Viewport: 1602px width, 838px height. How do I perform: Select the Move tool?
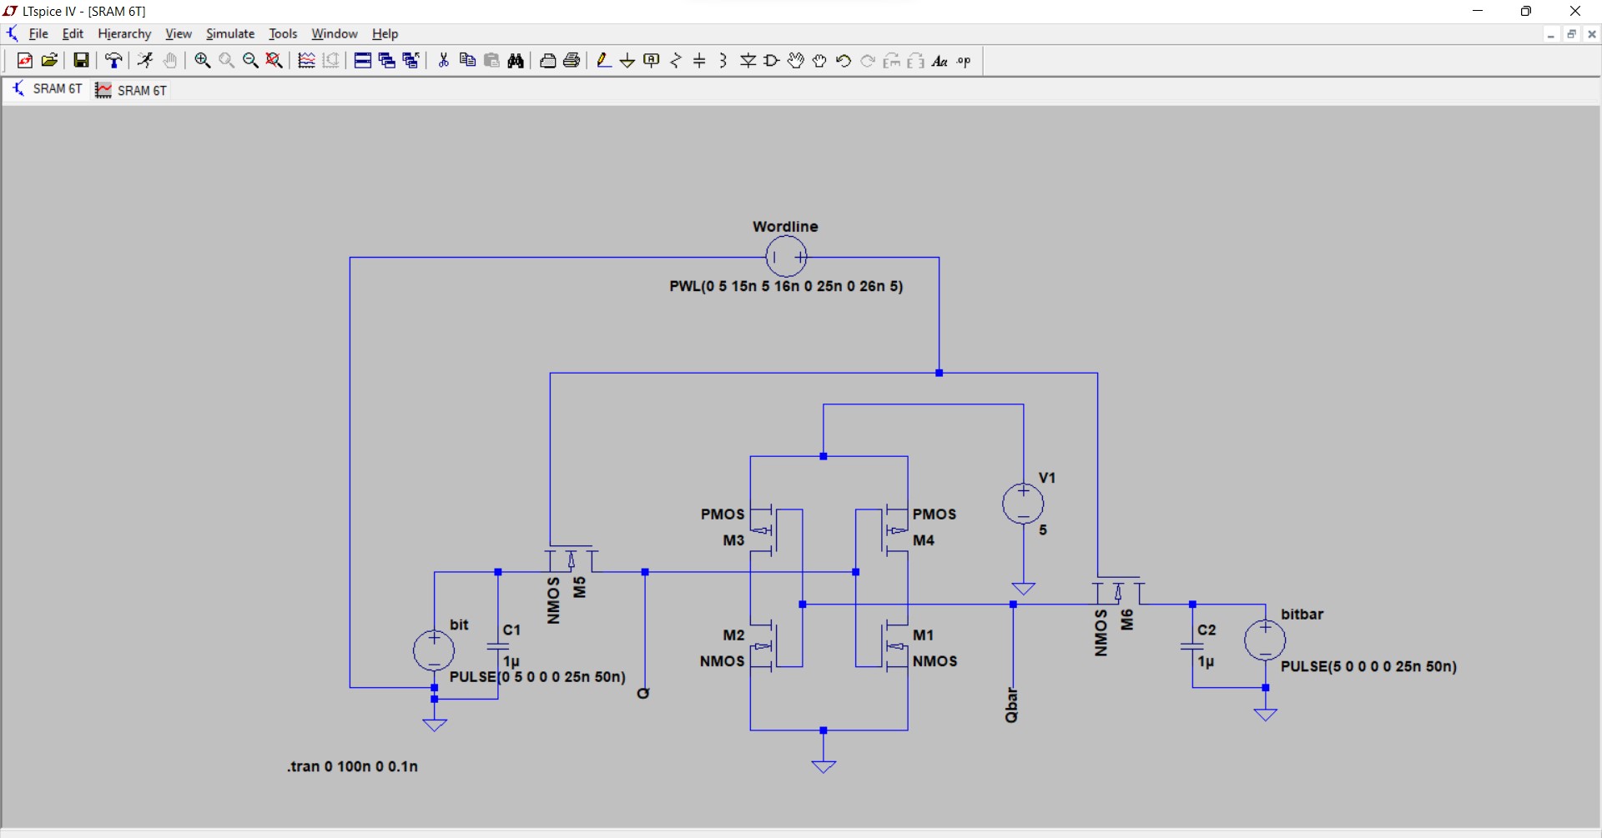tap(794, 60)
